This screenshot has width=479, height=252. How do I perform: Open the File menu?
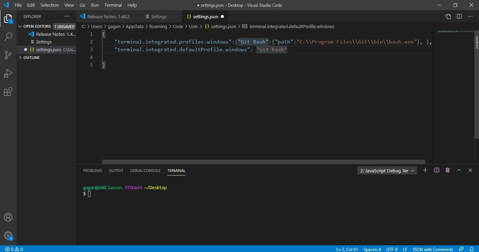(x=18, y=5)
